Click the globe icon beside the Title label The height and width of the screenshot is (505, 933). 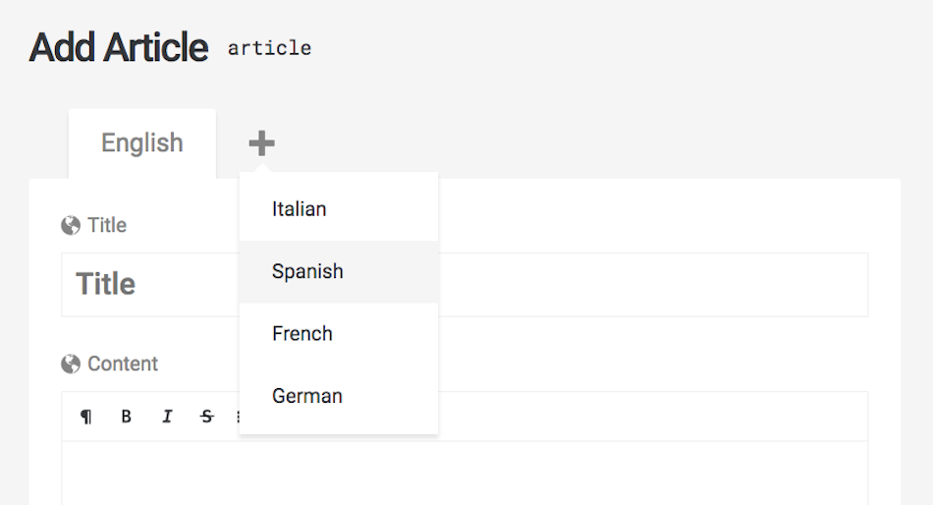click(71, 226)
